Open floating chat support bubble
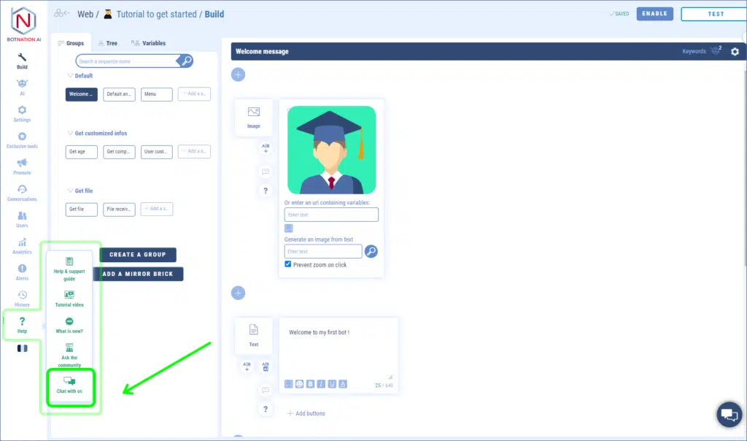 pos(727,414)
